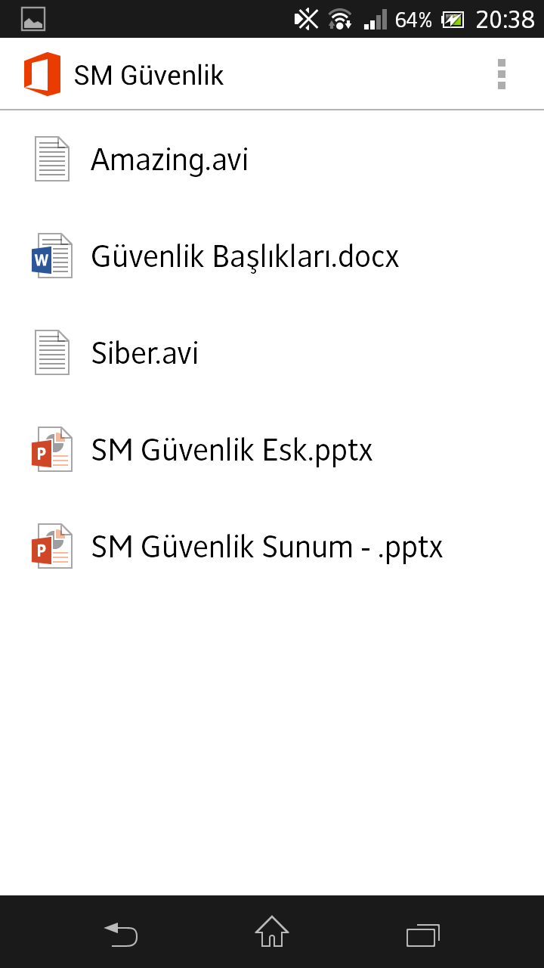This screenshot has width=544, height=968.
Task: Tap the battery indicator in status bar
Action: pos(453,19)
